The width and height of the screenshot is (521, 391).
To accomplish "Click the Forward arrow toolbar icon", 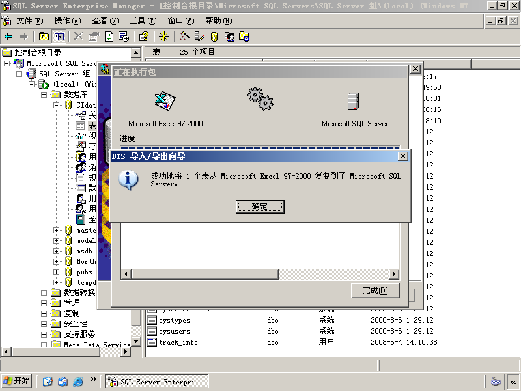I will 23,36.
